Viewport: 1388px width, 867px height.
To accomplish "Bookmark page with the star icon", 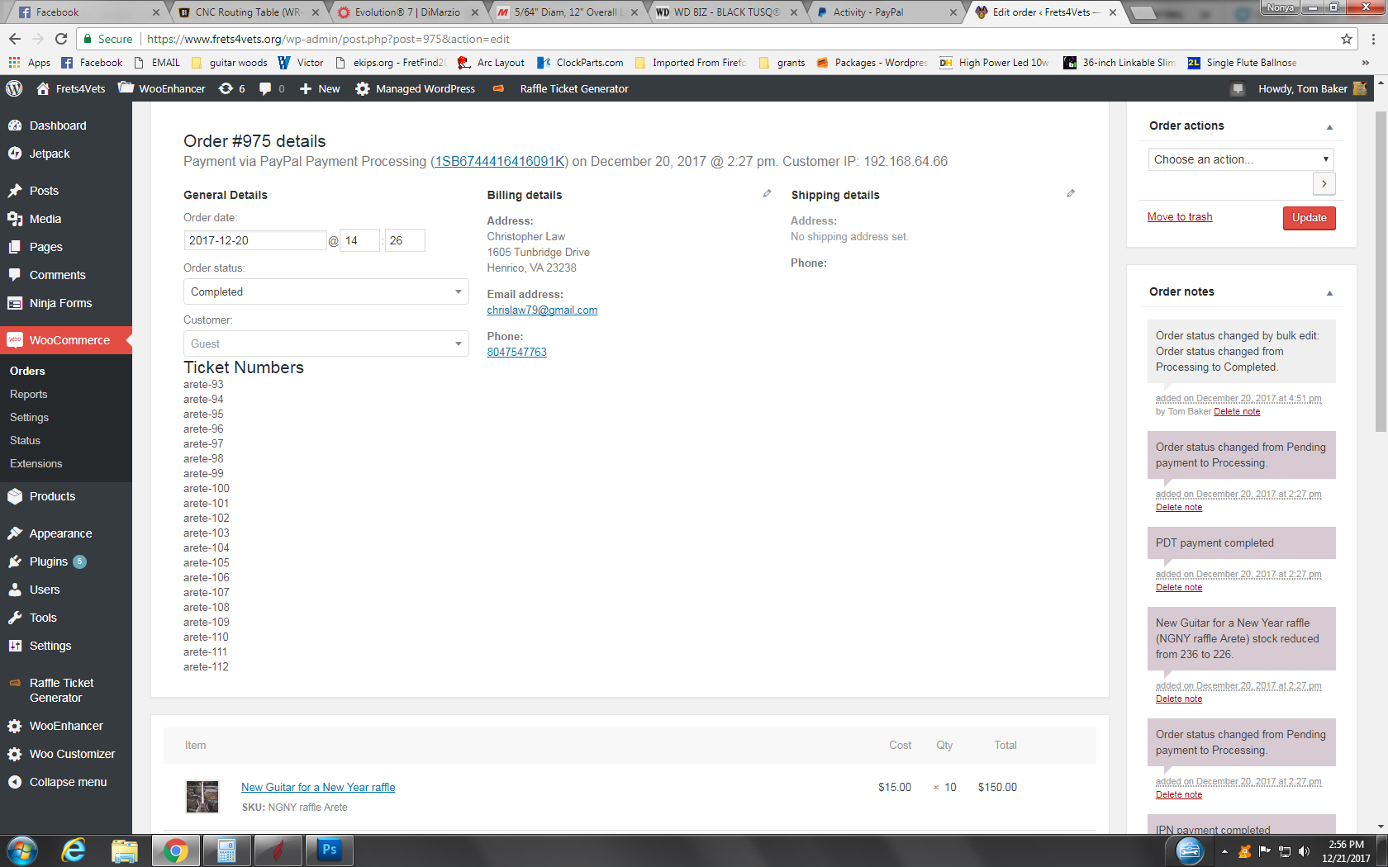I will (x=1347, y=39).
